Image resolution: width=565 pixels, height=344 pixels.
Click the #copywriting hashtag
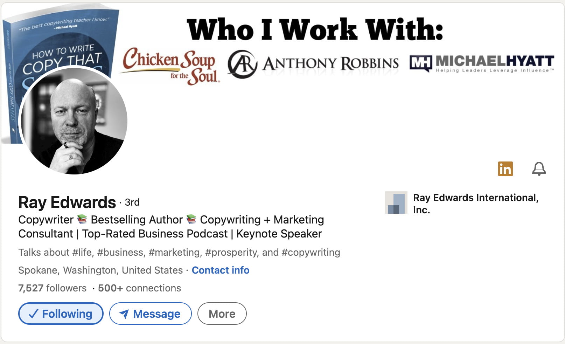click(x=311, y=252)
